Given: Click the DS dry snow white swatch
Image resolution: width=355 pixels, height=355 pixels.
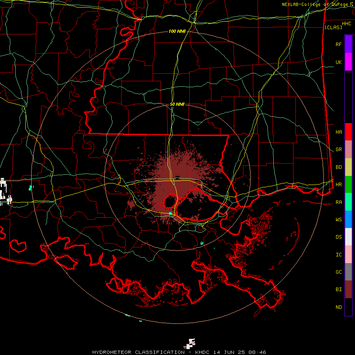Looking at the screenshot, I should (x=348, y=237).
